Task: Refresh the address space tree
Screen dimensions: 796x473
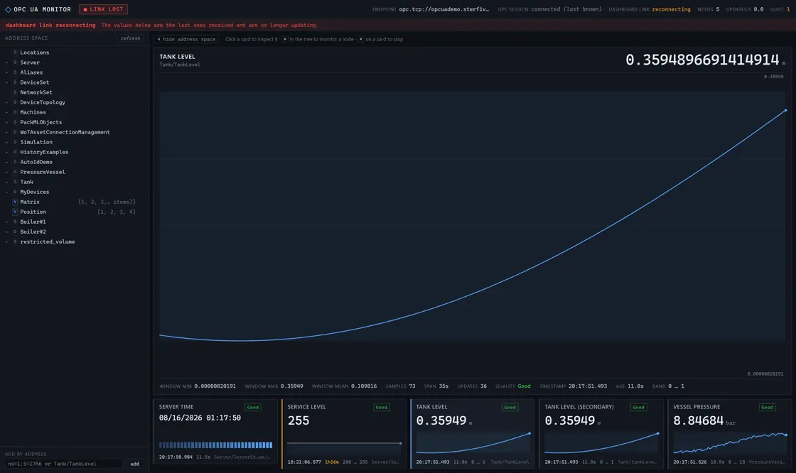Action: (x=131, y=38)
